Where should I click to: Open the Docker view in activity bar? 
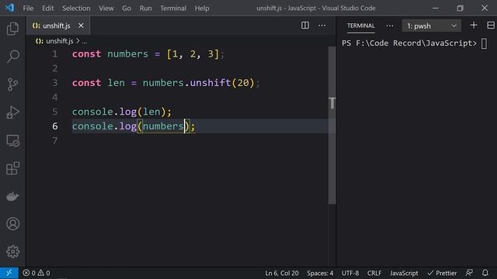pos(12,196)
